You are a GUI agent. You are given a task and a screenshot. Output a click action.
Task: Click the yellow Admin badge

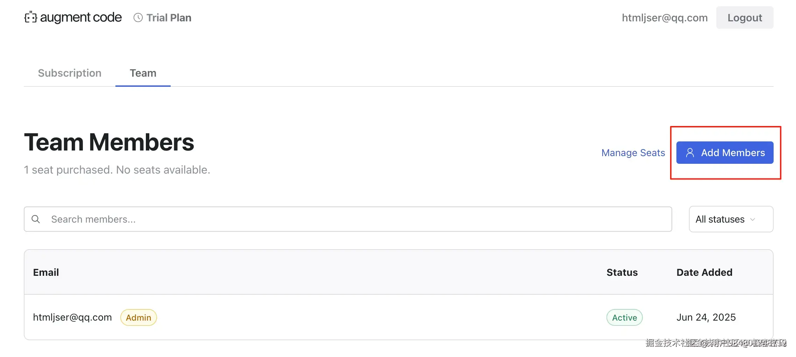point(138,317)
